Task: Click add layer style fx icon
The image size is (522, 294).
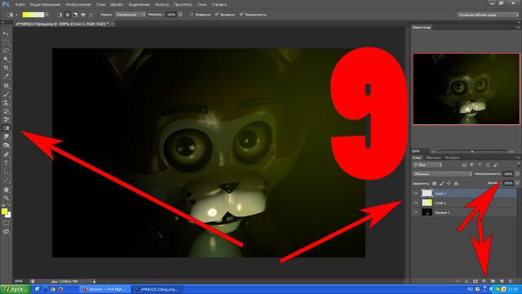Action: point(467,282)
